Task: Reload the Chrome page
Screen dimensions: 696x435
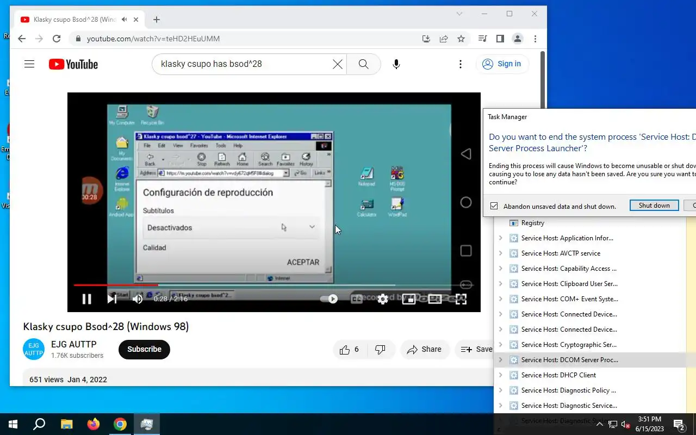Action: [x=57, y=39]
